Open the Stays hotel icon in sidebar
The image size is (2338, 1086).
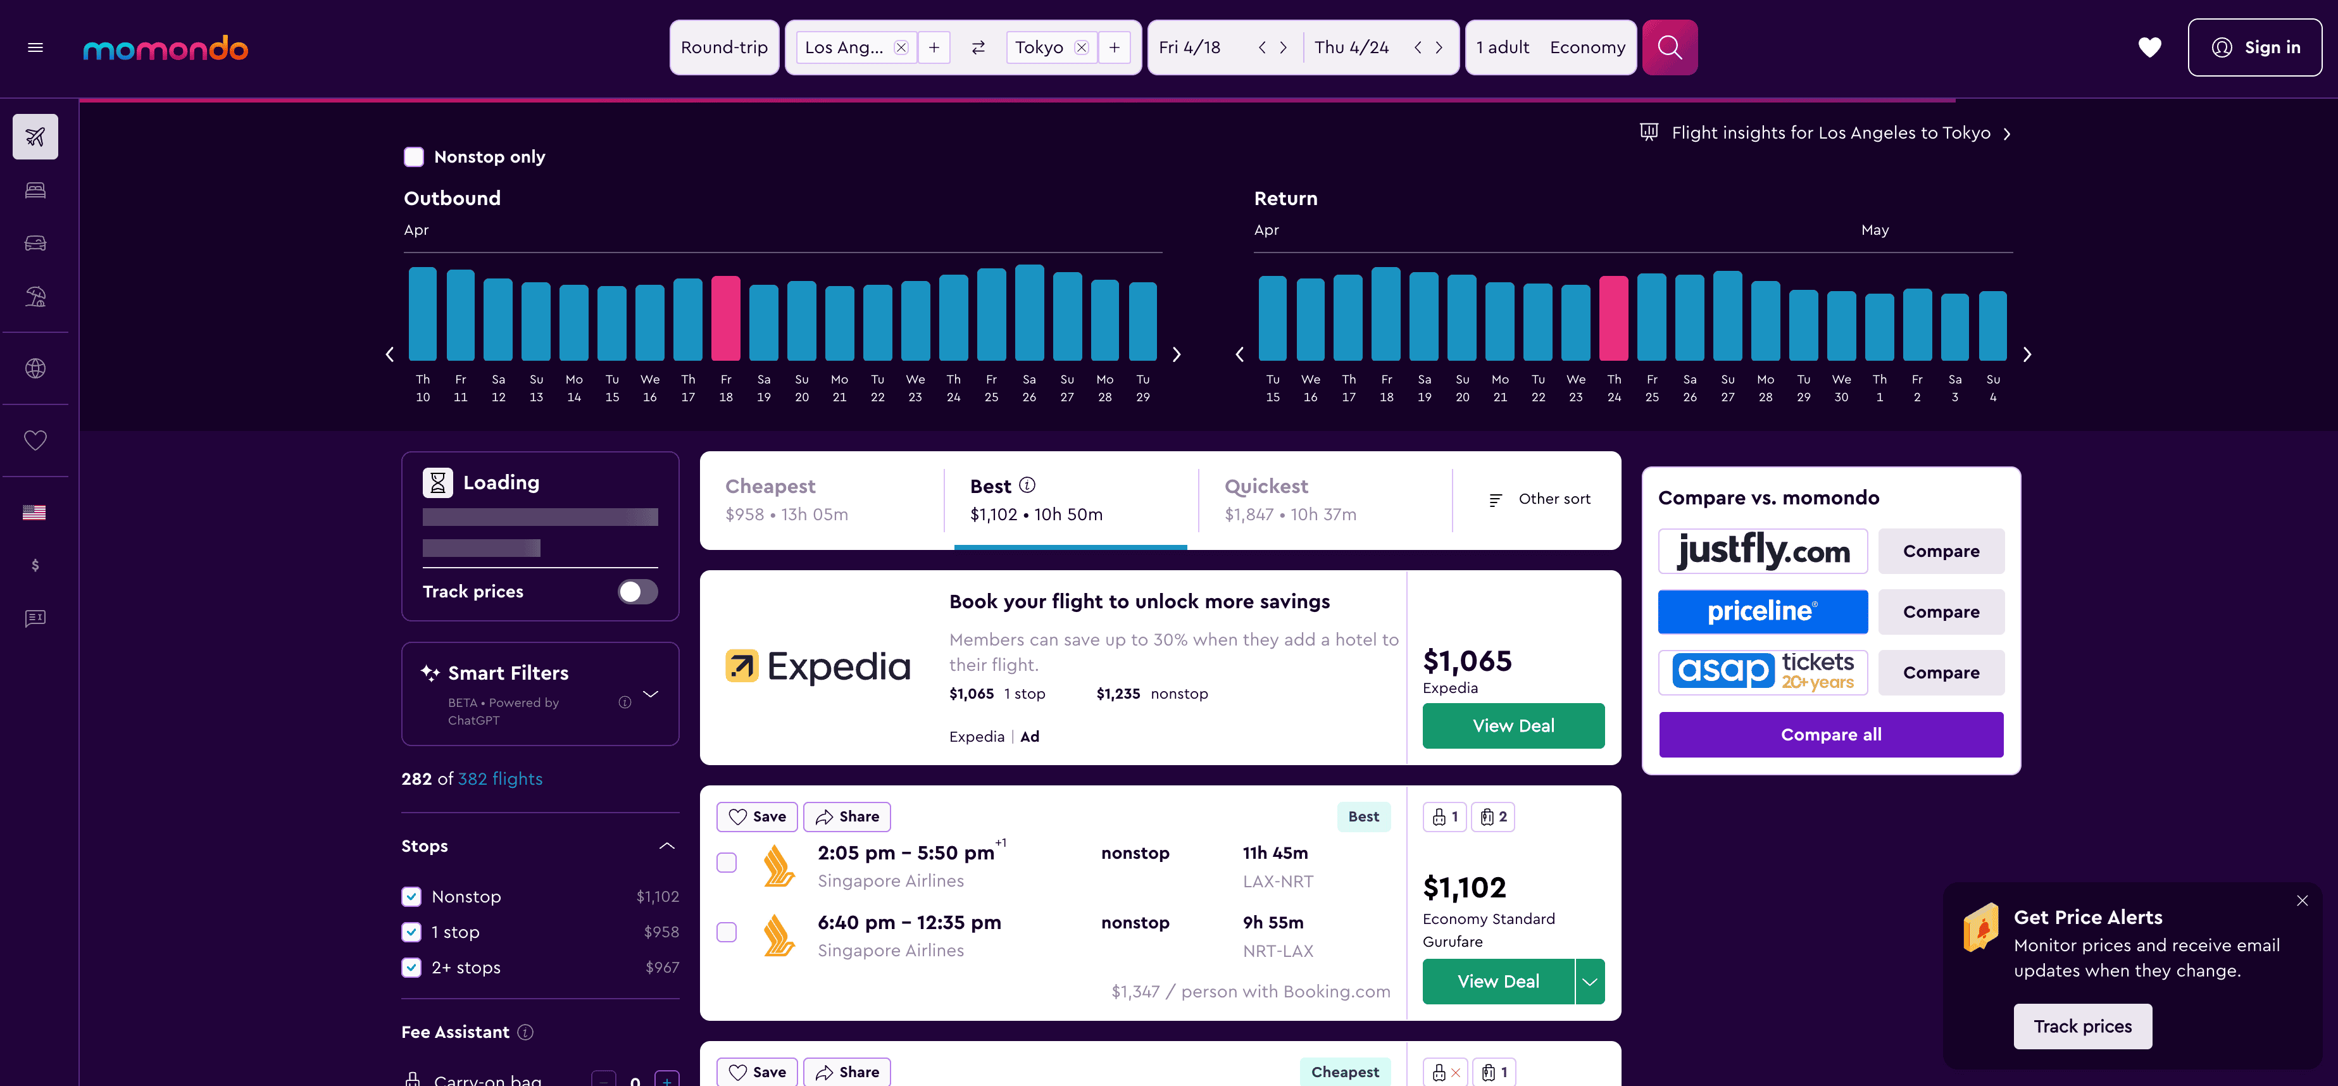pos(35,190)
